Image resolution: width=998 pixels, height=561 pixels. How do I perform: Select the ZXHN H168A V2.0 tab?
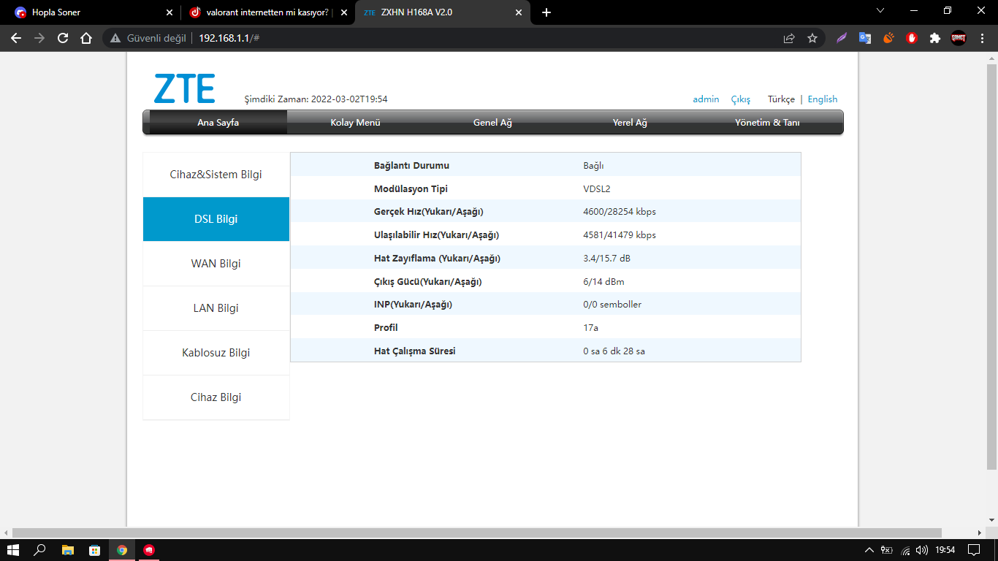[443, 12]
